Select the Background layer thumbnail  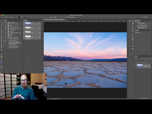[x=140, y=66]
